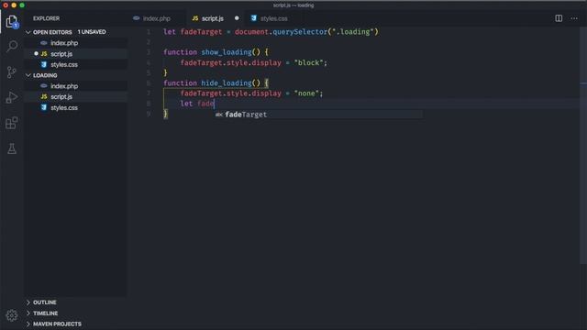The height and width of the screenshot is (330, 587).
Task: Click the PHP icon beside index.php in LOADING
Action: (44, 86)
